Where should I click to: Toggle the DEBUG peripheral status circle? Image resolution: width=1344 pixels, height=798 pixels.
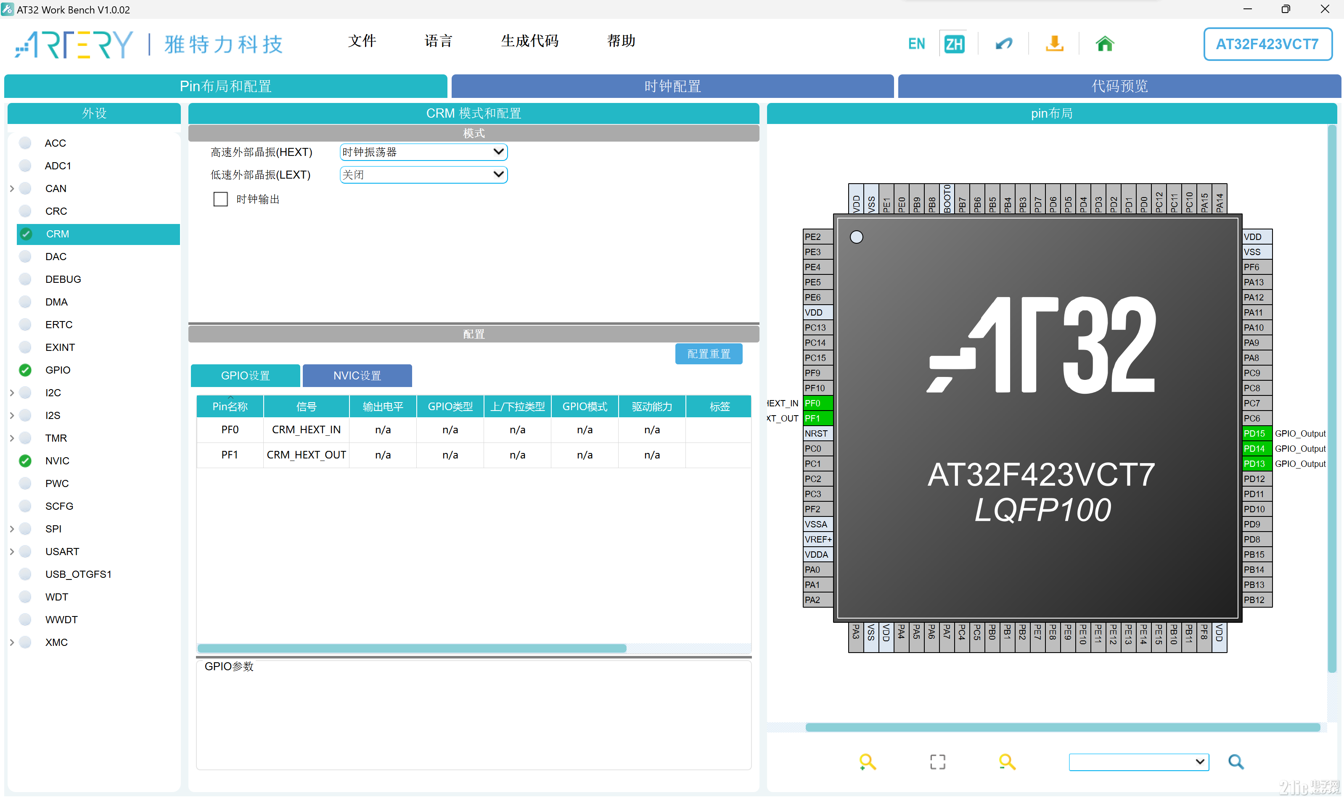pyautogui.click(x=25, y=279)
